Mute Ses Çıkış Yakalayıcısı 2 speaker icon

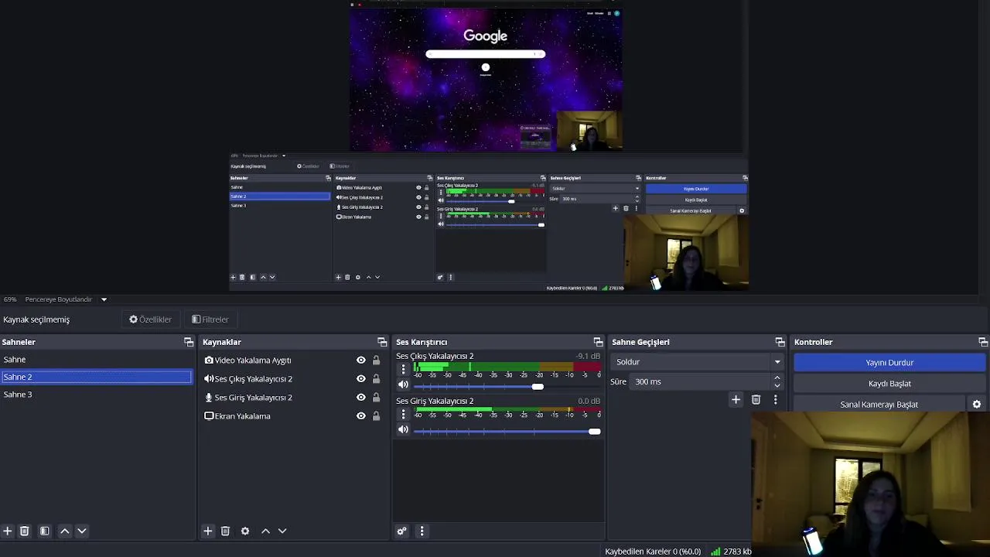pos(403,384)
